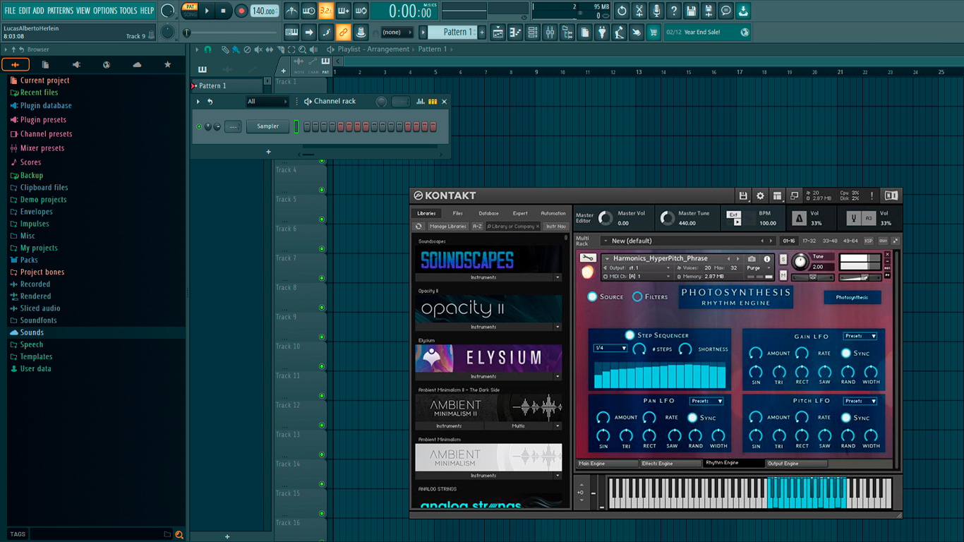Open the Rhythm Engine tab
The image size is (964, 542).
coord(733,464)
